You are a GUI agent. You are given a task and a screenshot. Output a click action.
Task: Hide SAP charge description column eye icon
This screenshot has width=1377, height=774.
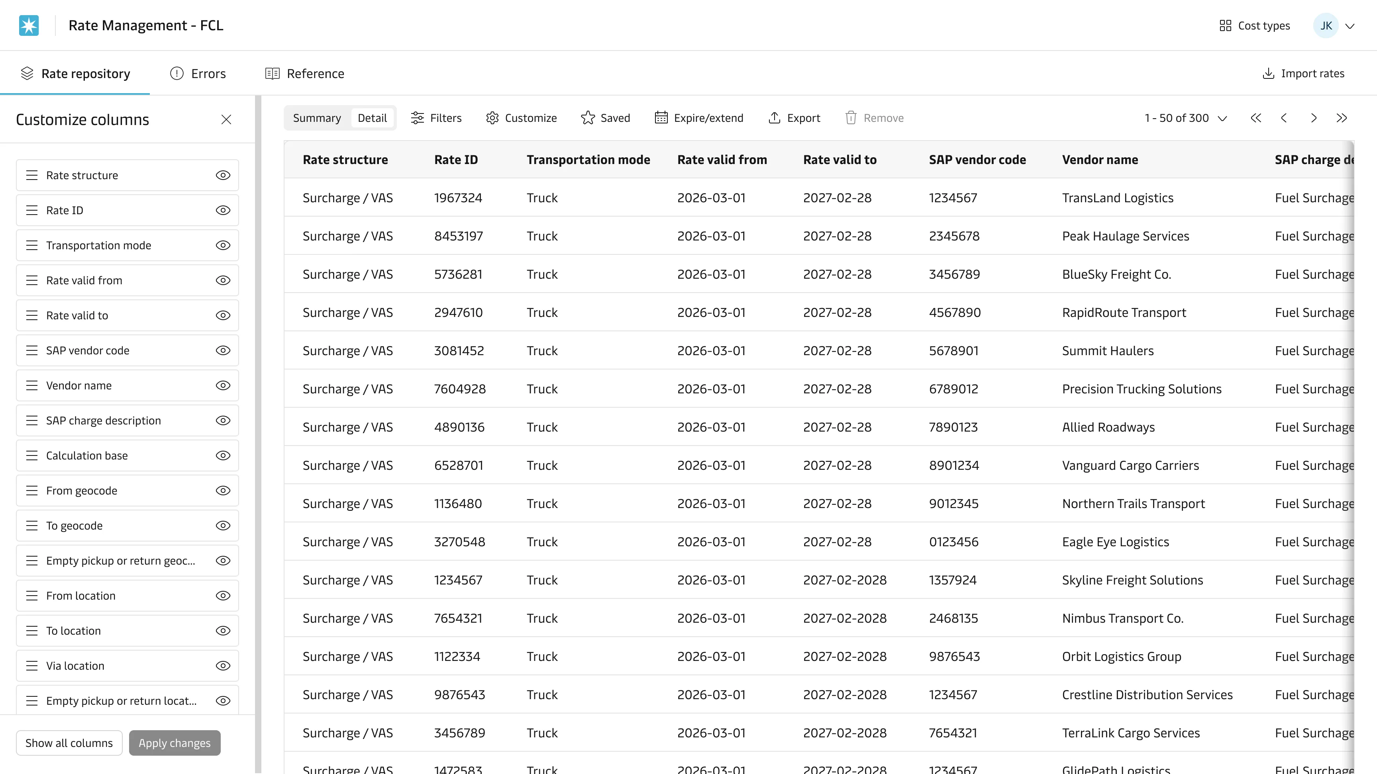point(223,420)
